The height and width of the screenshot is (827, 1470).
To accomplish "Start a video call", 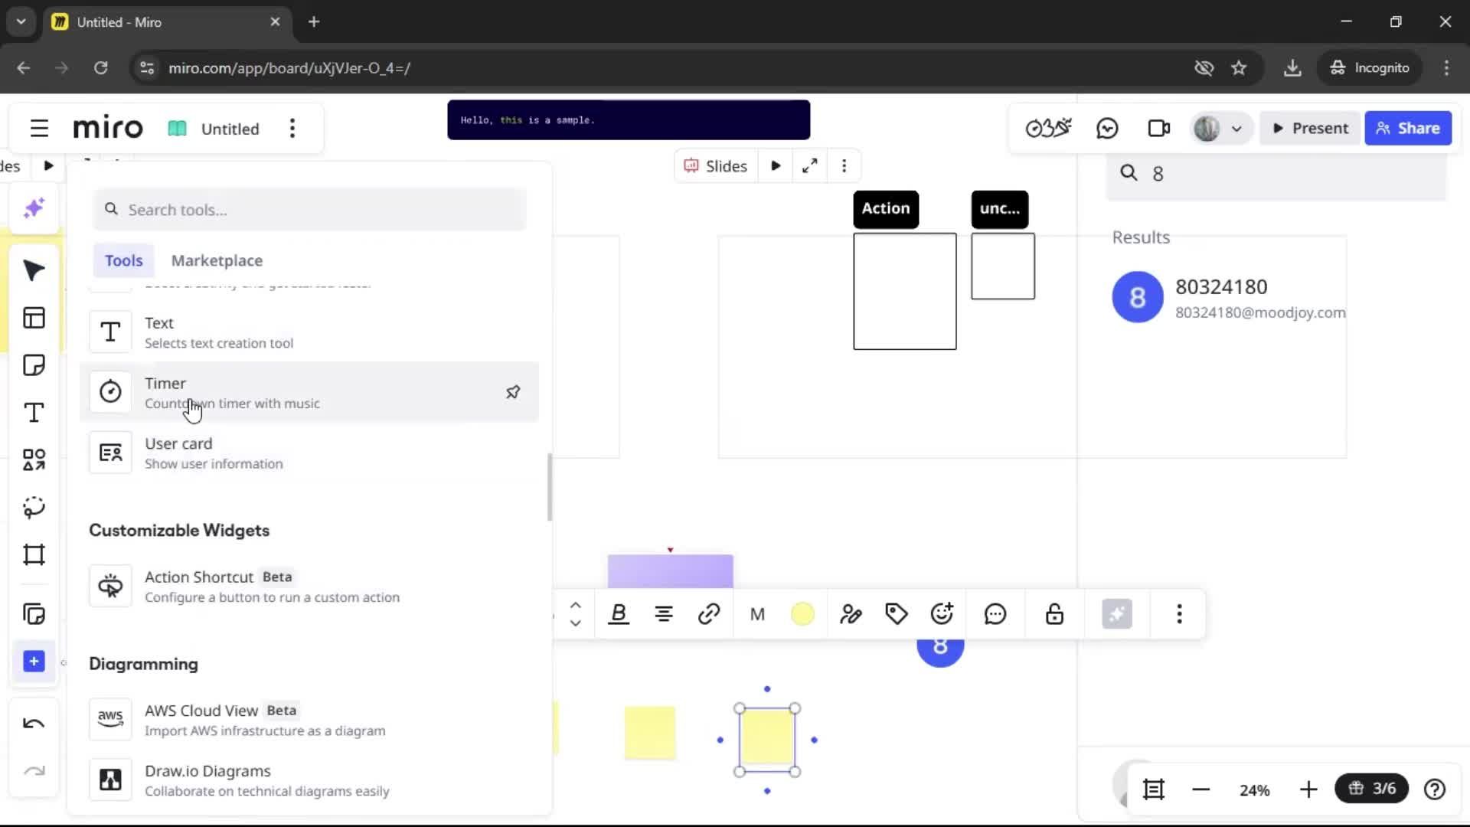I will pyautogui.click(x=1158, y=128).
